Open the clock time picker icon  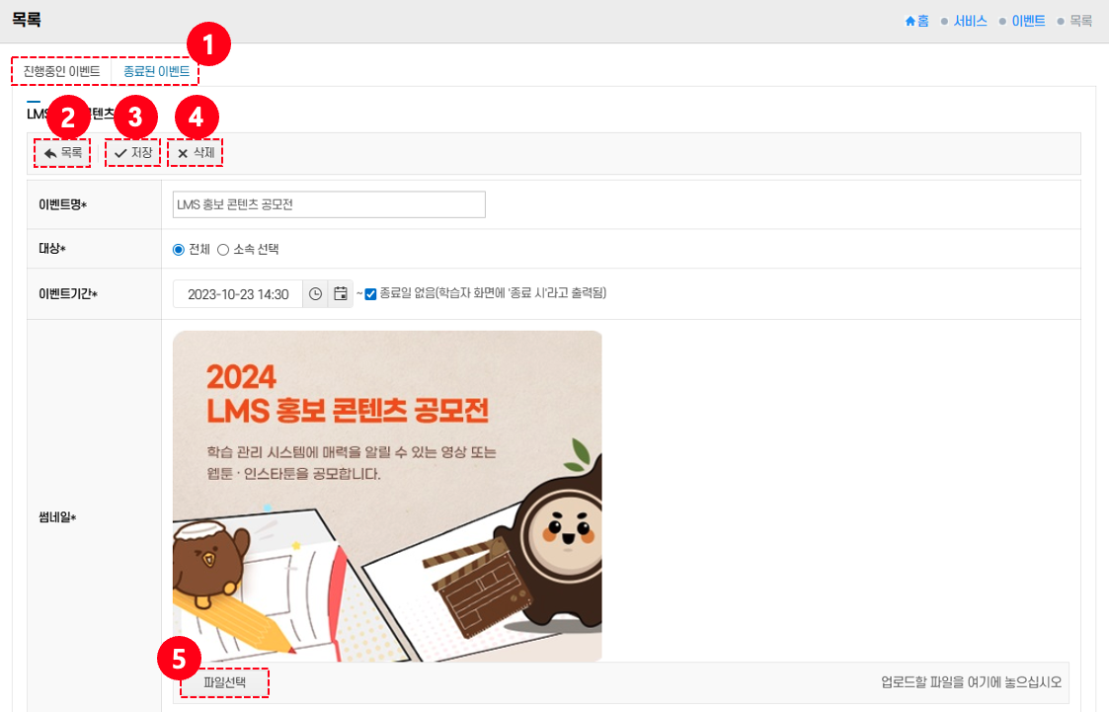[315, 294]
